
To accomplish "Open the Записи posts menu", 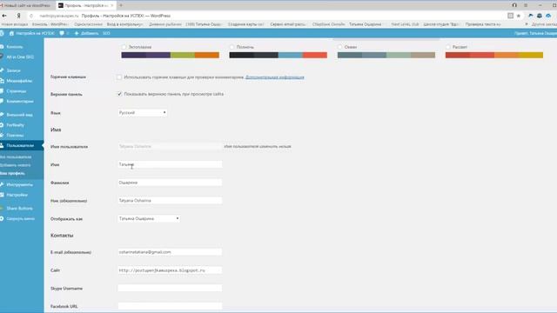I will click(14, 70).
